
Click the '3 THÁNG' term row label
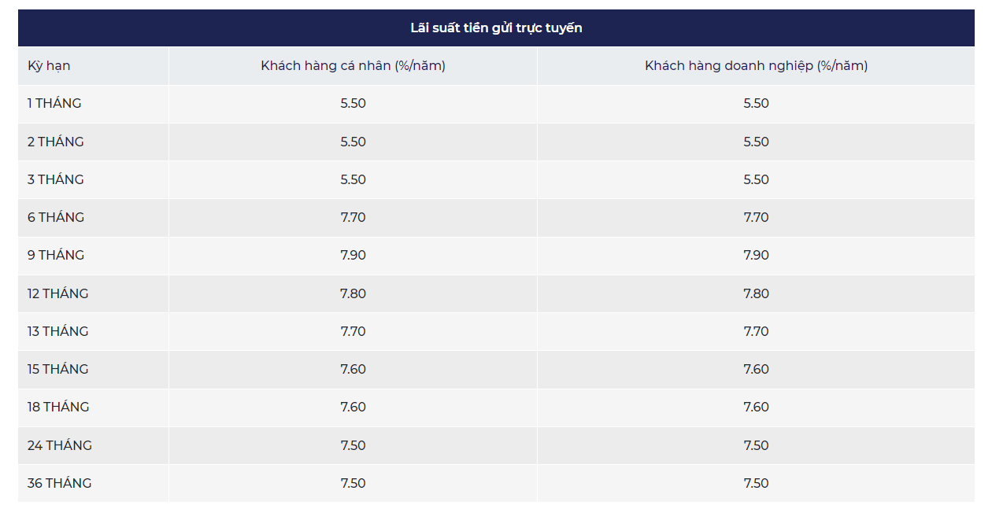(55, 179)
